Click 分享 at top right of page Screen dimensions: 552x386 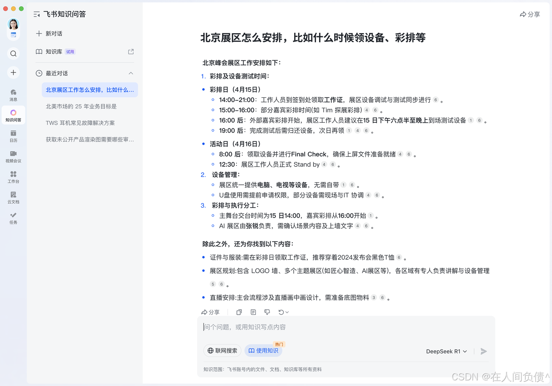530,14
